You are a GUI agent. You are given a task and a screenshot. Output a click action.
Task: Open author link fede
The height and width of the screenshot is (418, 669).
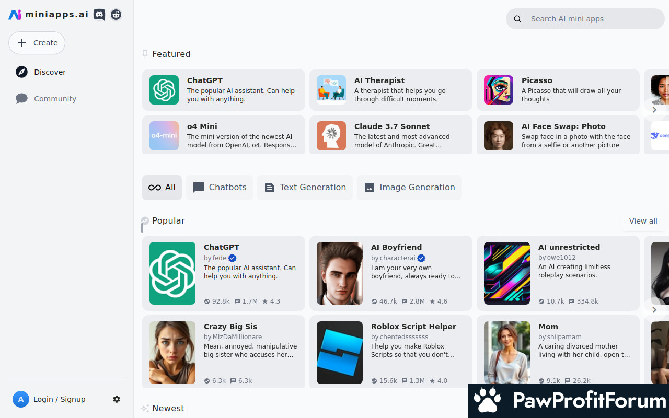[x=220, y=258]
